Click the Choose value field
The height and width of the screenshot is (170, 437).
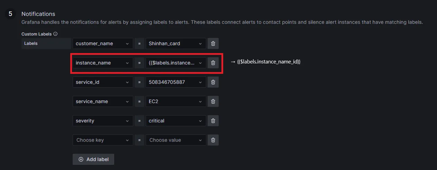click(x=172, y=140)
